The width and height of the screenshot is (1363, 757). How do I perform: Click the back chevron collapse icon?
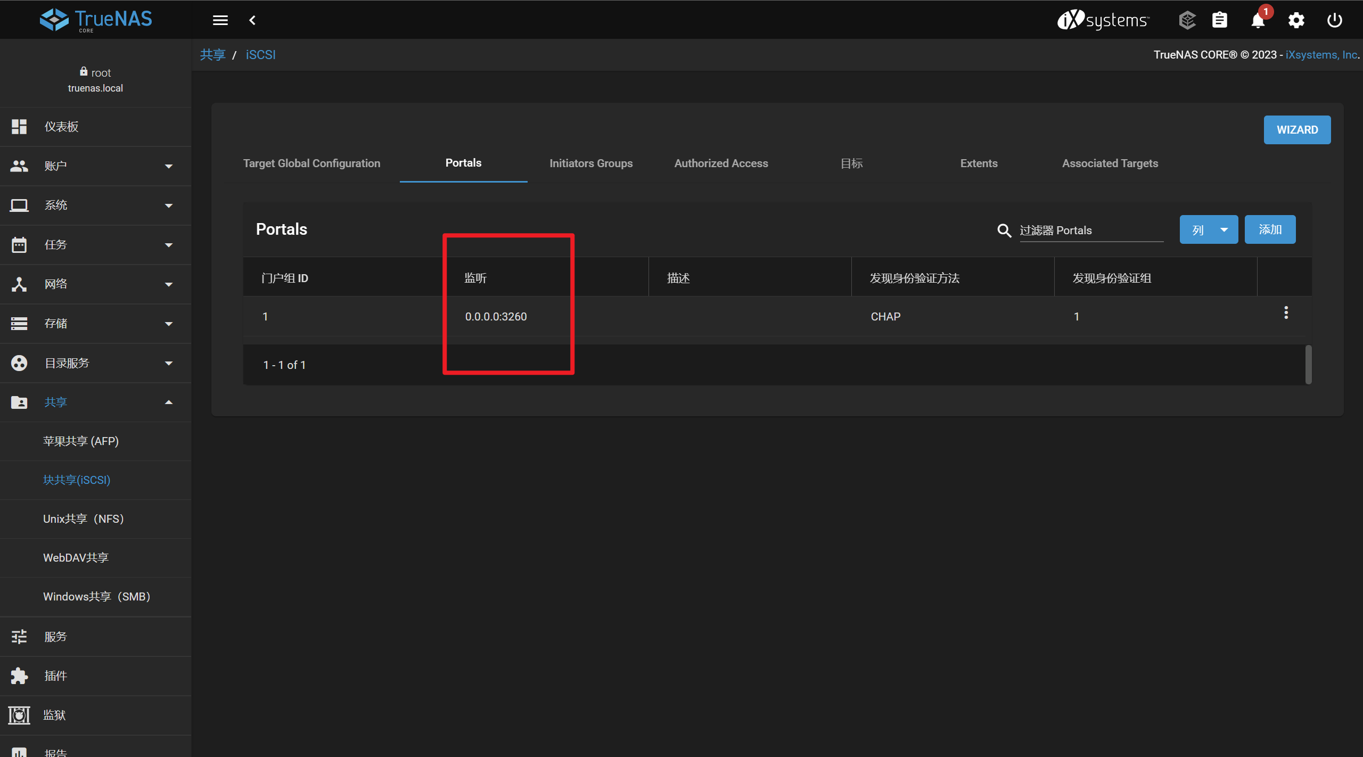252,20
